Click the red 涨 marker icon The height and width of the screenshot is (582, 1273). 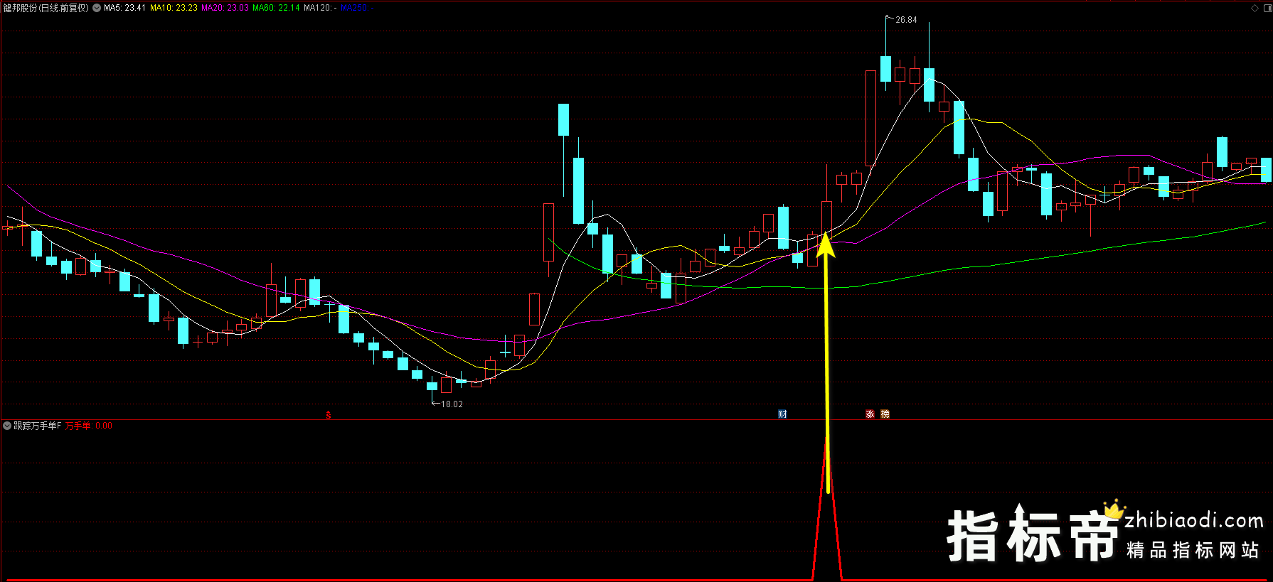[870, 414]
